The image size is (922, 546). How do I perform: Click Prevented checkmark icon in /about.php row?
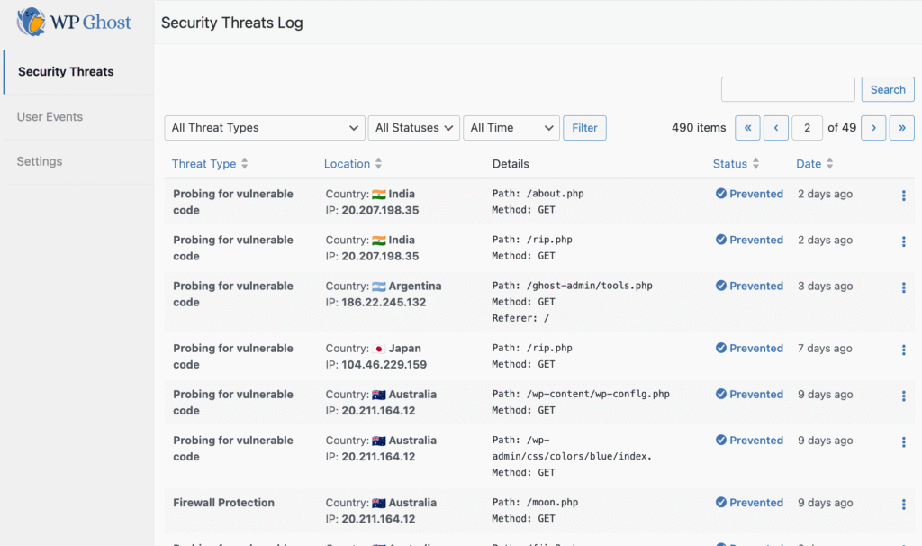721,193
